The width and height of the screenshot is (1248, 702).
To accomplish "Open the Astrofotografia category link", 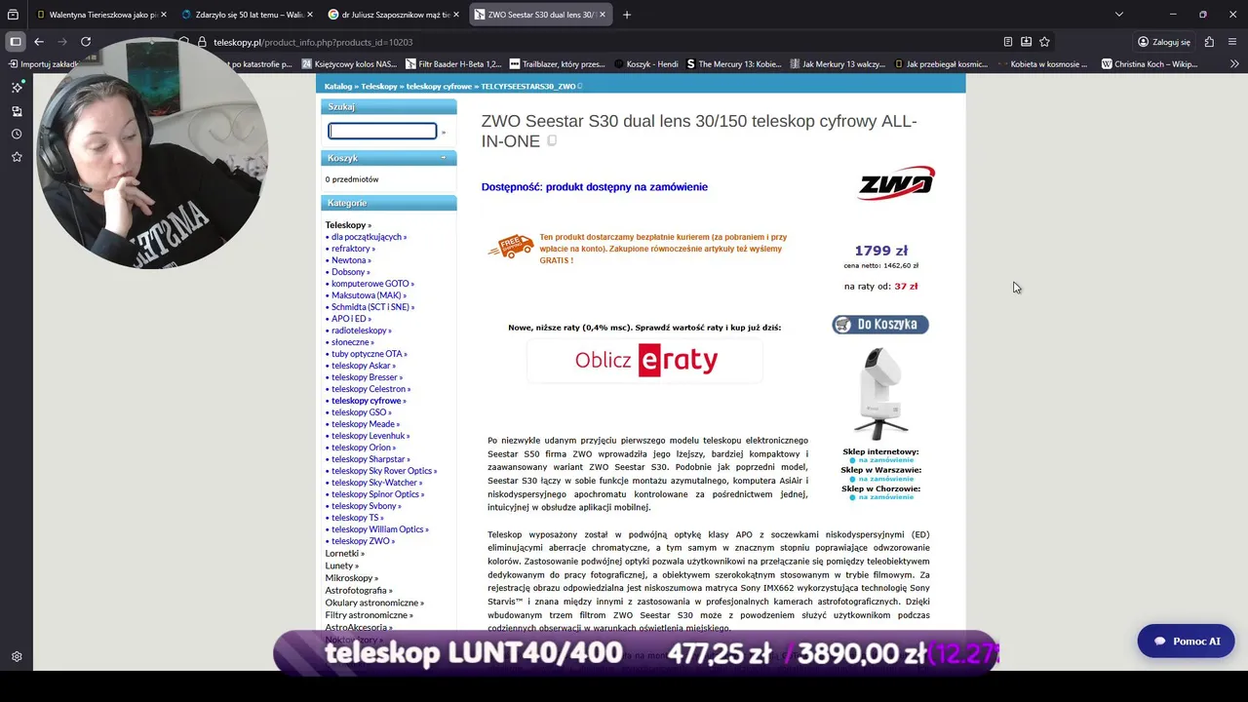I will [359, 591].
